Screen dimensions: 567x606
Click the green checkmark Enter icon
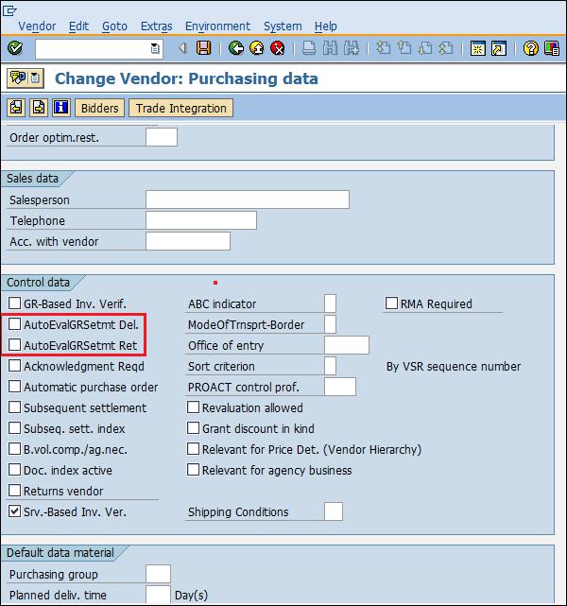click(15, 48)
